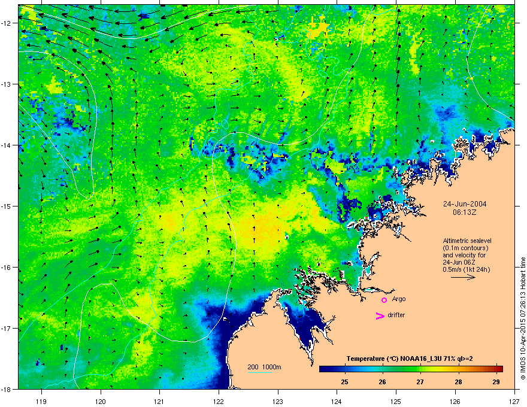Click latitude axis label -12
The height and width of the screenshot is (407, 527).
[6, 23]
